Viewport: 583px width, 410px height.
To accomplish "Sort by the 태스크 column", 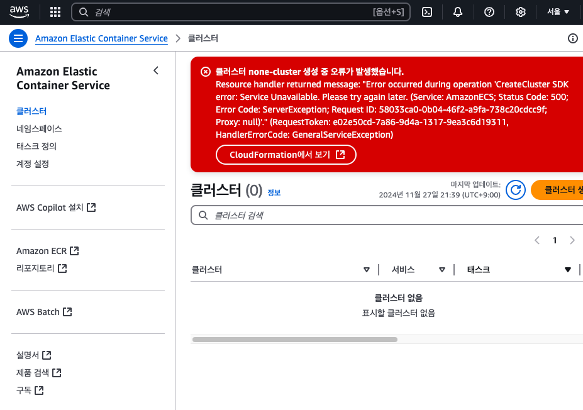I will 567,270.
